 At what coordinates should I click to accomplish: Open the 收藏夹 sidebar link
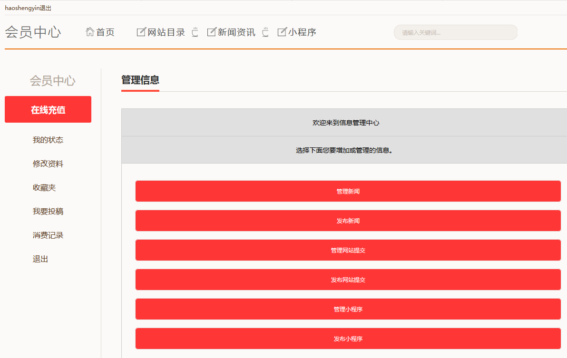(44, 187)
